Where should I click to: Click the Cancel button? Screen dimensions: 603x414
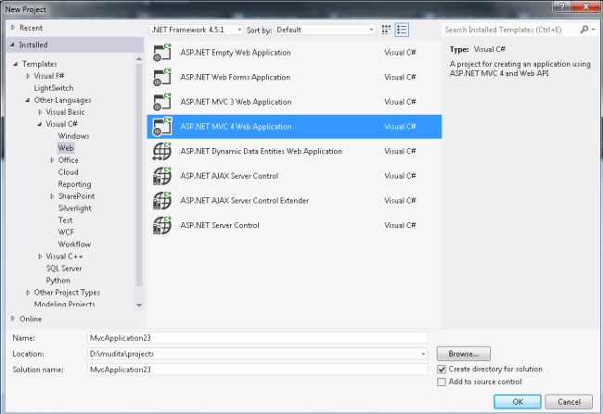(569, 402)
